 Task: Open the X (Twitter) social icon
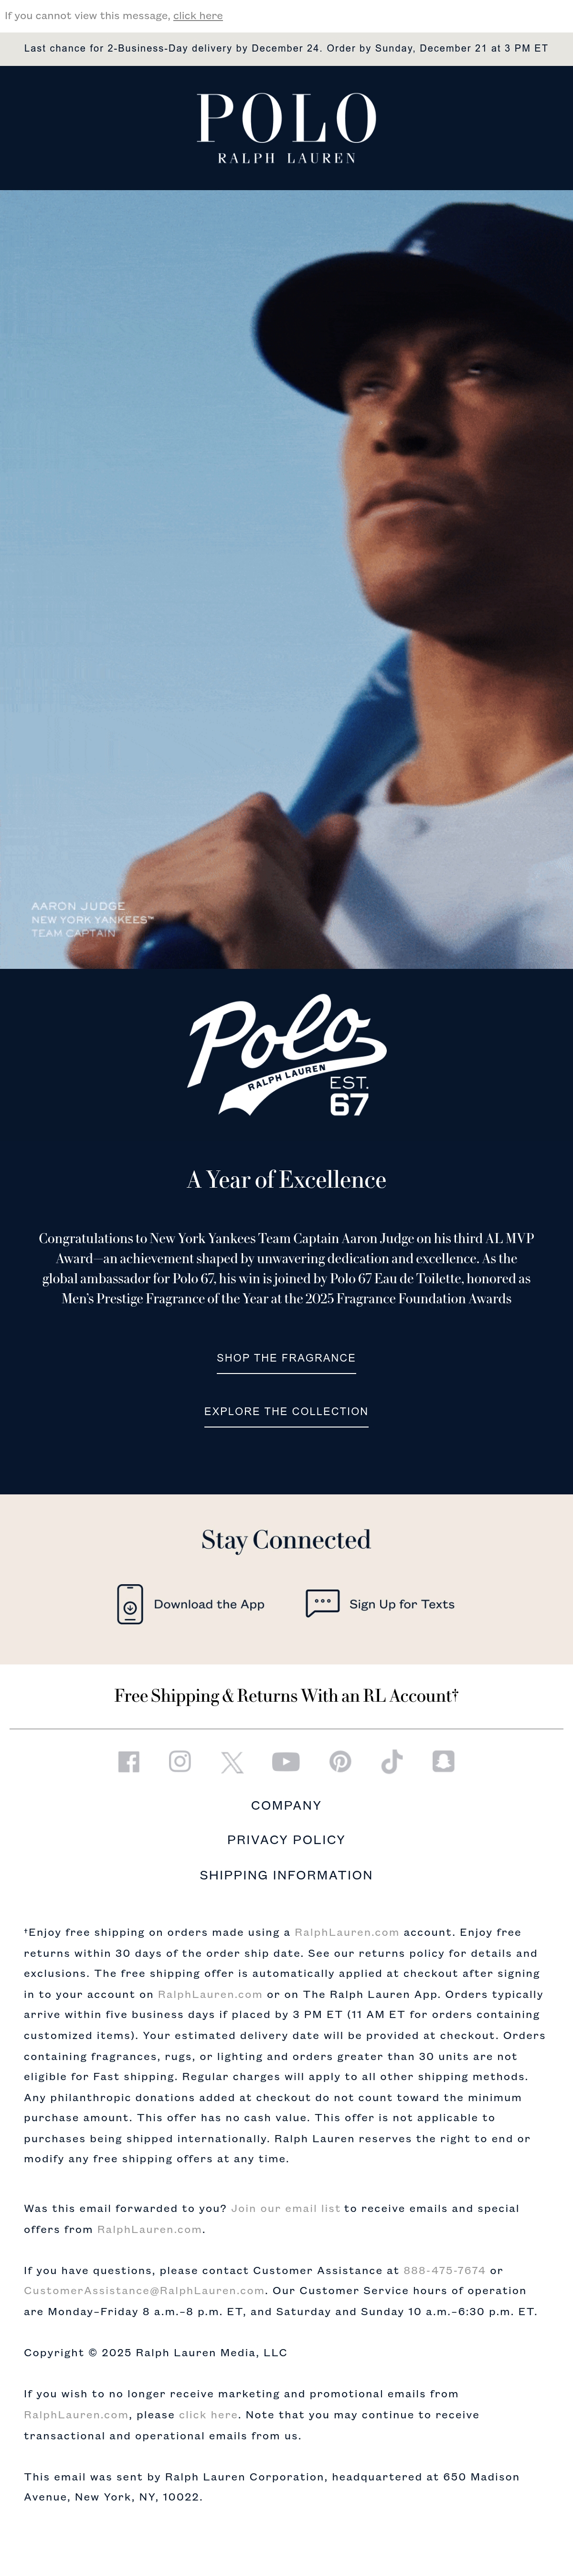[232, 1762]
